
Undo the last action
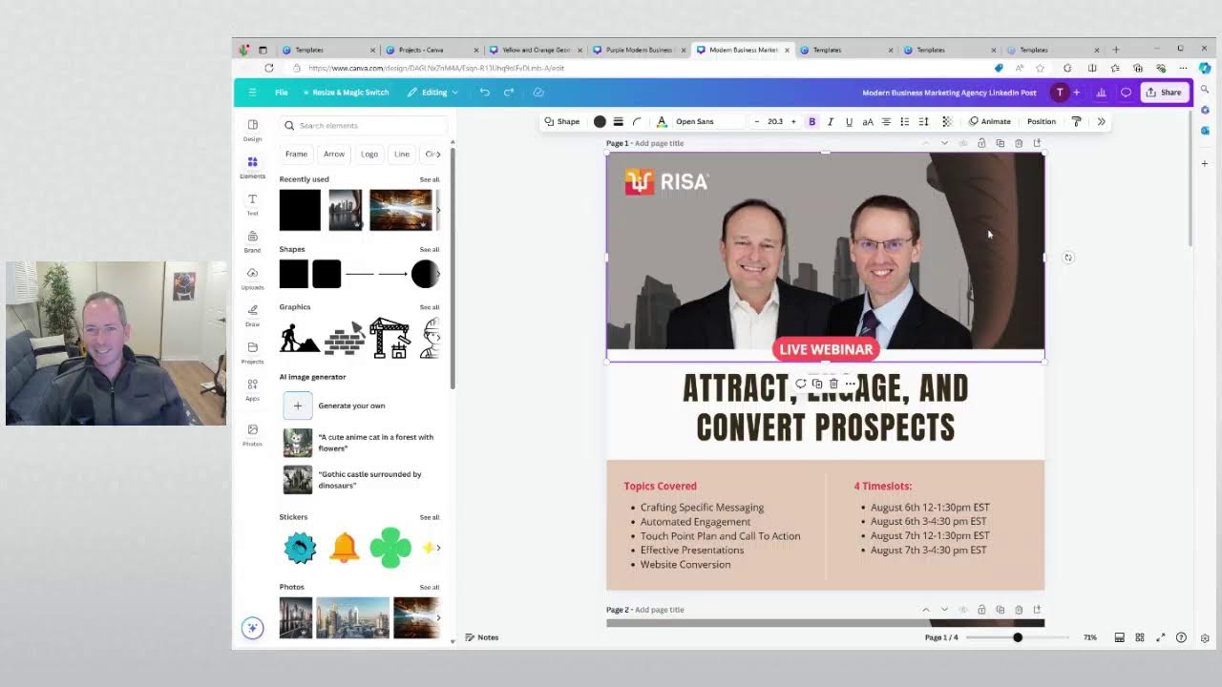tap(485, 93)
